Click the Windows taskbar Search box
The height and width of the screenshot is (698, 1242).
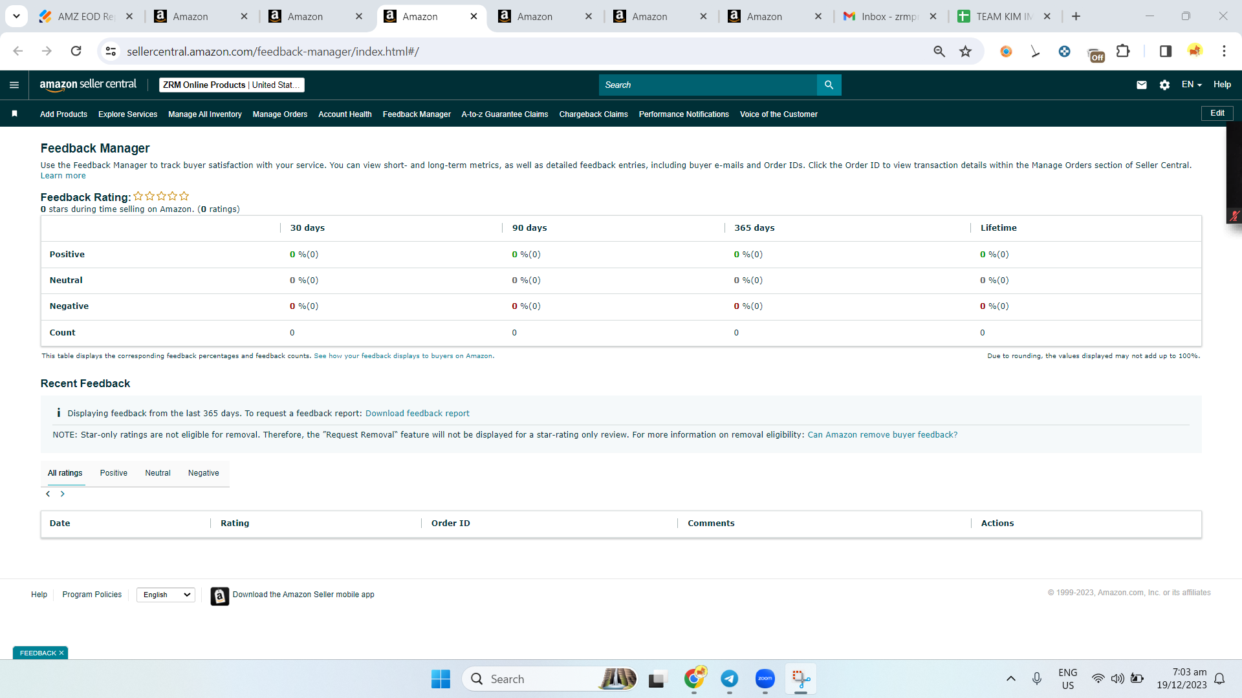pos(550,679)
